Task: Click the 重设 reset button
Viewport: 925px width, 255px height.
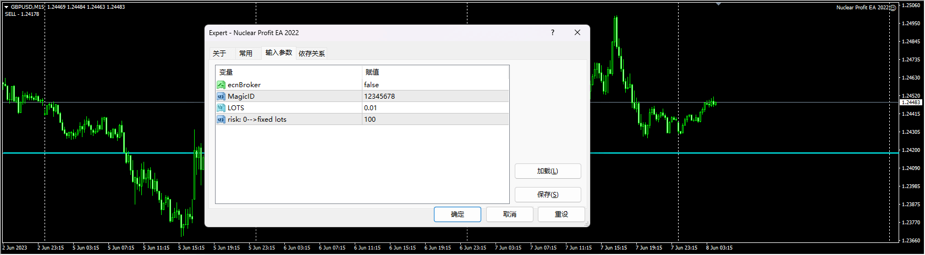Action: point(561,214)
